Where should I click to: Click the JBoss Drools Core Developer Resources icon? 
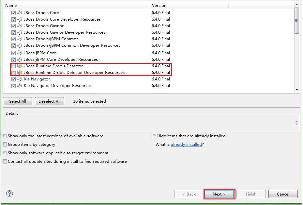click(x=20, y=19)
